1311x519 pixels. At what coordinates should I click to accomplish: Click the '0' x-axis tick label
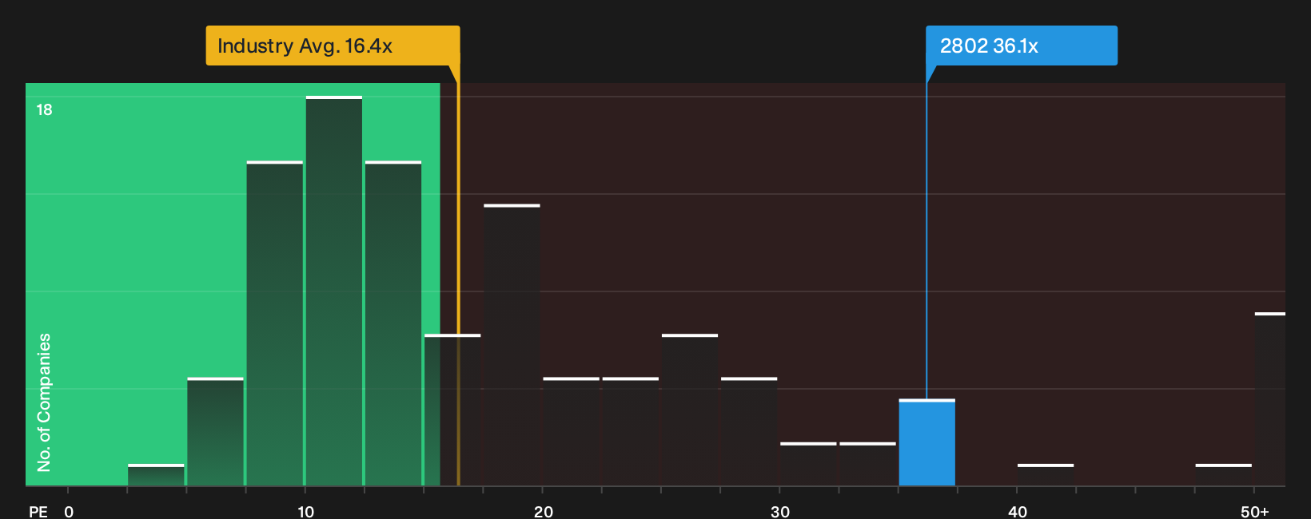pyautogui.click(x=69, y=512)
